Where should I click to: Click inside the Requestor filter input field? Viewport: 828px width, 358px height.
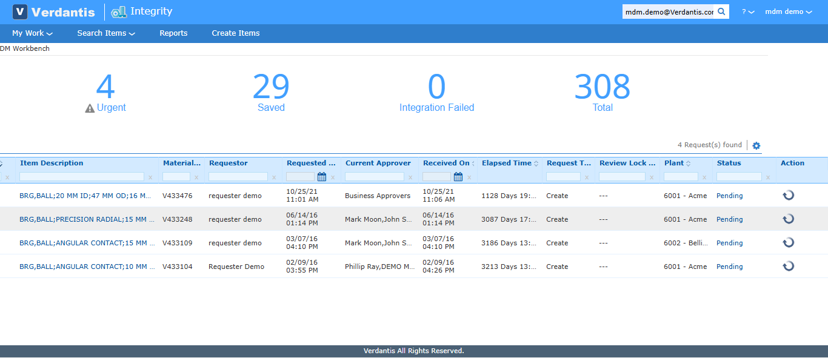pos(239,176)
